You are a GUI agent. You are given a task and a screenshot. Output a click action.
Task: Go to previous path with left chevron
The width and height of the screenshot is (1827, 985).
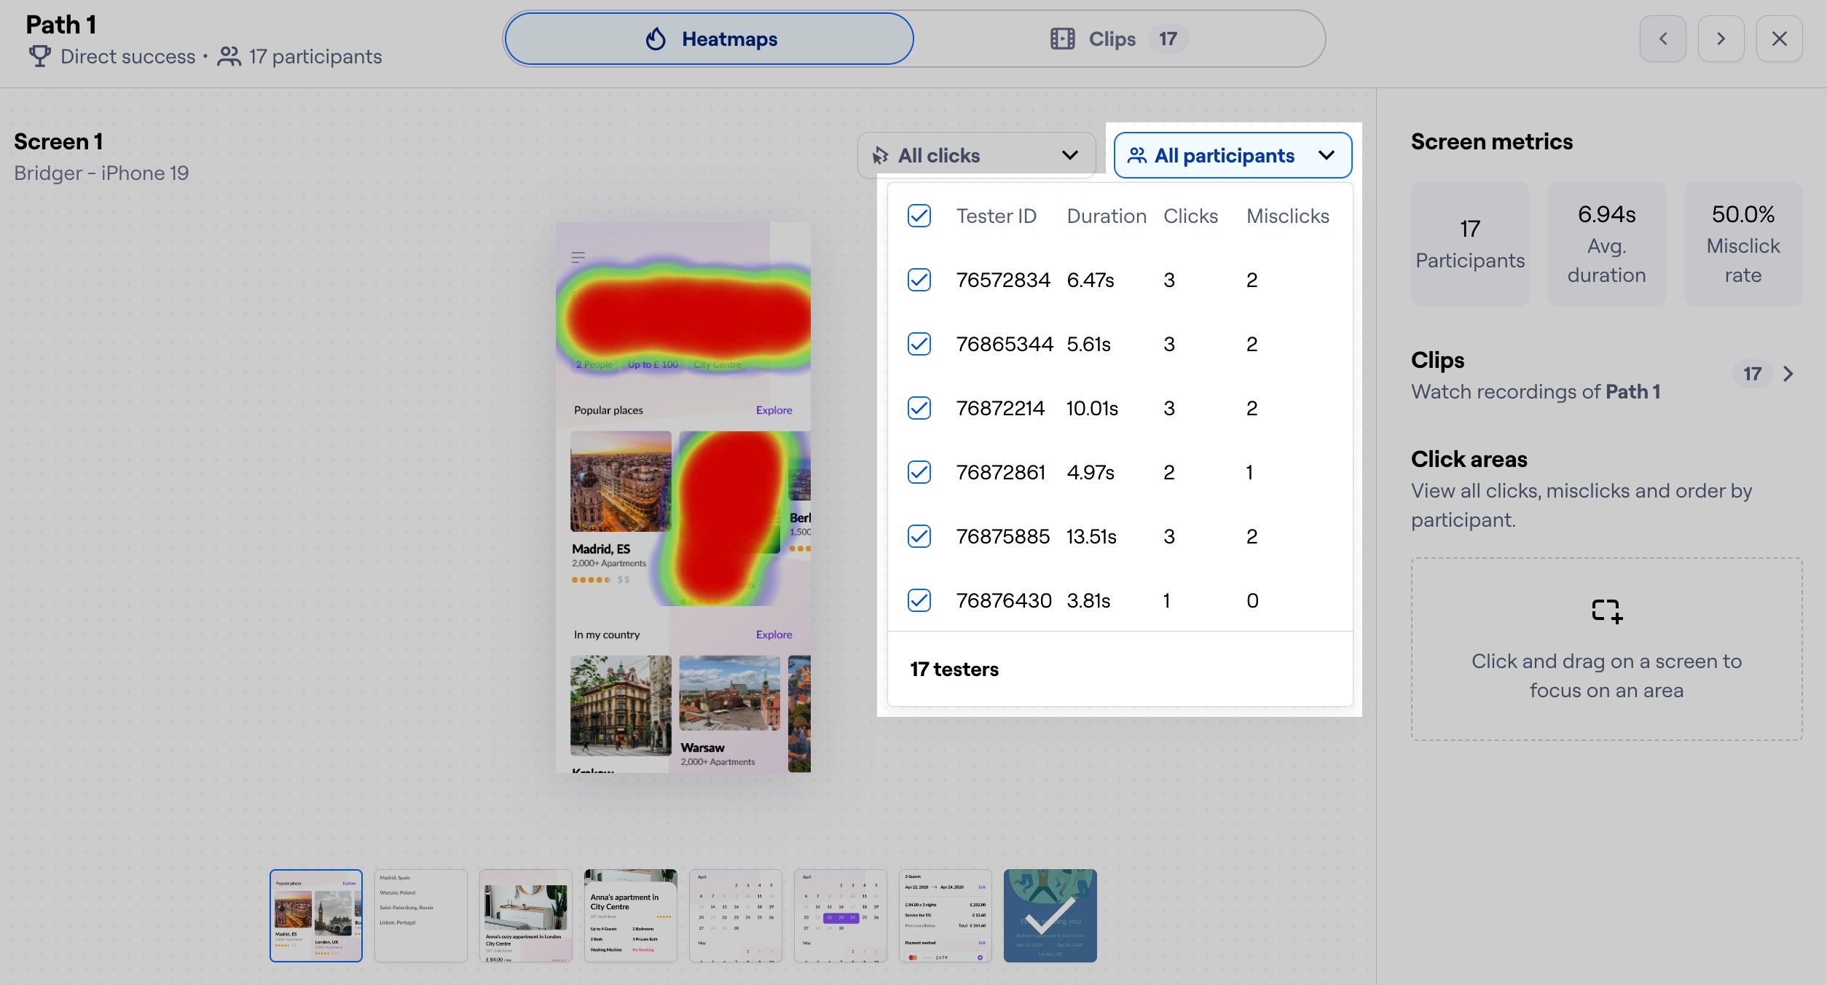(x=1663, y=39)
